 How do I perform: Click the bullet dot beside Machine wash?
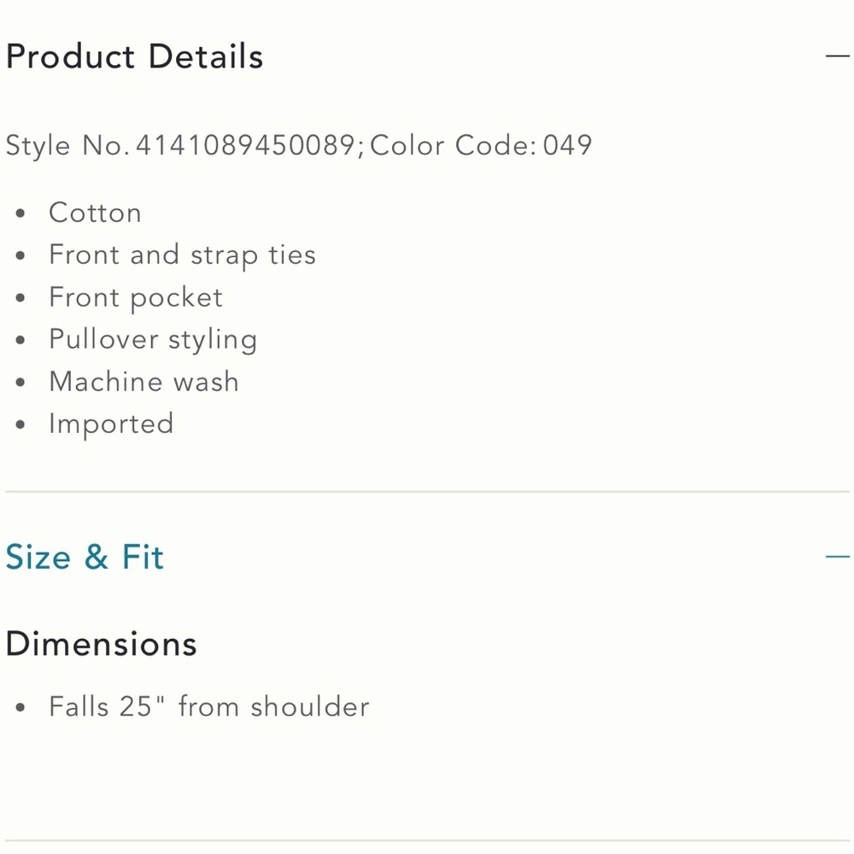(20, 383)
